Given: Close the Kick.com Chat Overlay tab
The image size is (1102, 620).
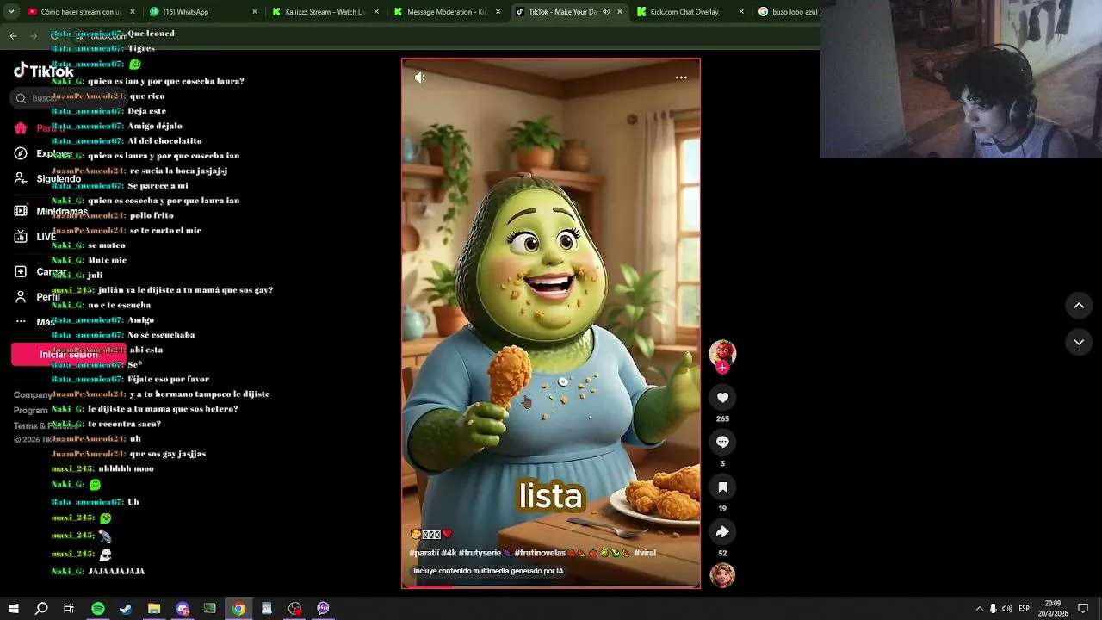Looking at the screenshot, I should pyautogui.click(x=741, y=12).
